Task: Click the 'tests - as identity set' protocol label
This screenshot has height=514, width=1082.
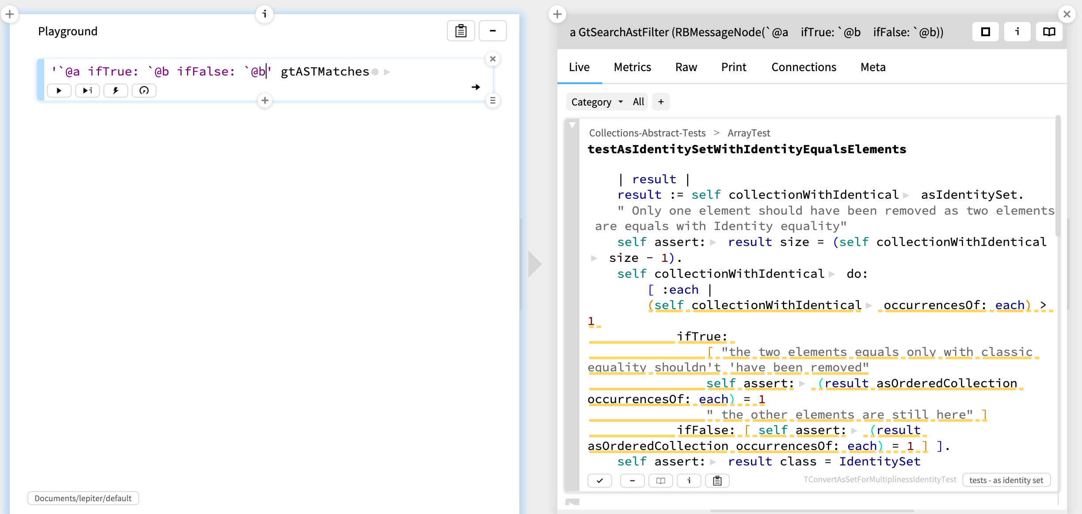Action: tap(1006, 480)
